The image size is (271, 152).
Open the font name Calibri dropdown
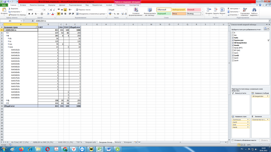point(42,10)
